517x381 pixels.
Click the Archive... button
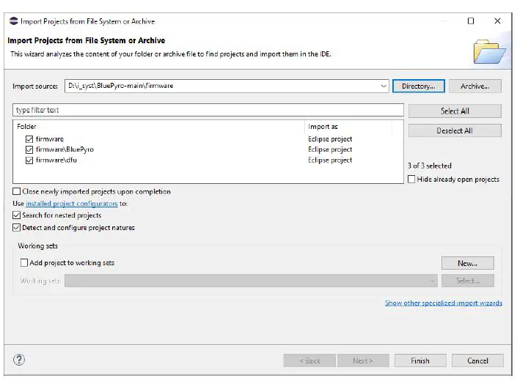tap(474, 86)
